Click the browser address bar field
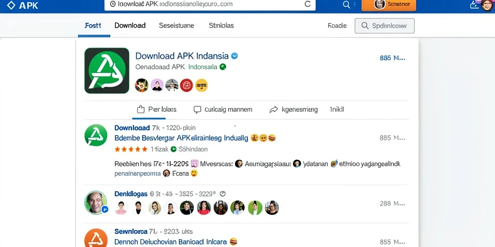 click(210, 4)
